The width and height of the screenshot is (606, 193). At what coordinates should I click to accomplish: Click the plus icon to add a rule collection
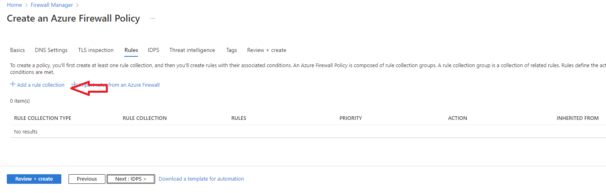click(x=13, y=84)
